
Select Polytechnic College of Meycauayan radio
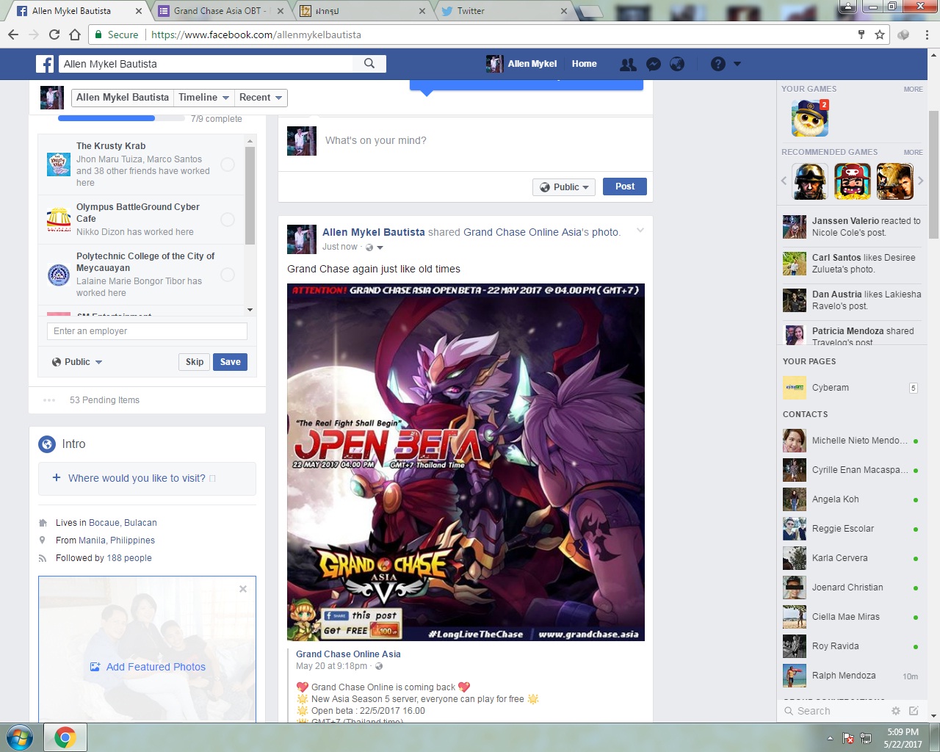(x=228, y=275)
